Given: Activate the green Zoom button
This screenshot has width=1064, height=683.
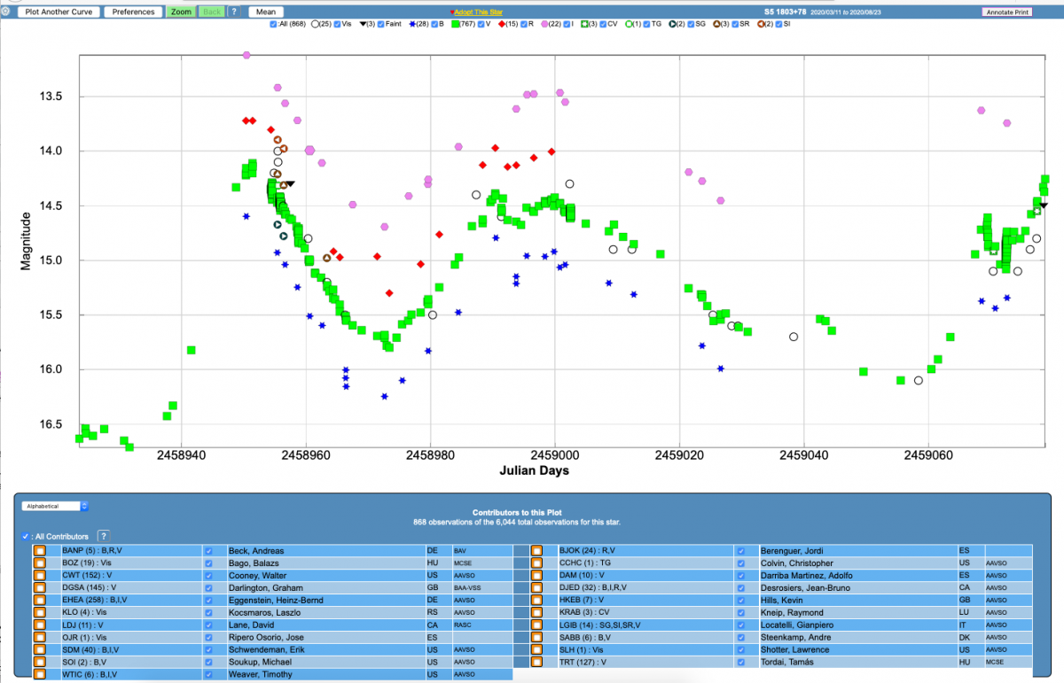Looking at the screenshot, I should click(181, 12).
